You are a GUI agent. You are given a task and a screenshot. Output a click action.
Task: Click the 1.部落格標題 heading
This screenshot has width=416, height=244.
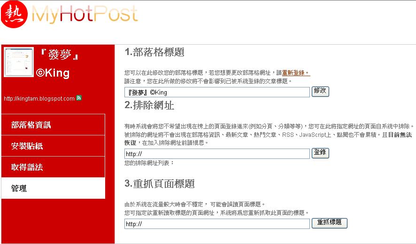pyautogui.click(x=154, y=52)
